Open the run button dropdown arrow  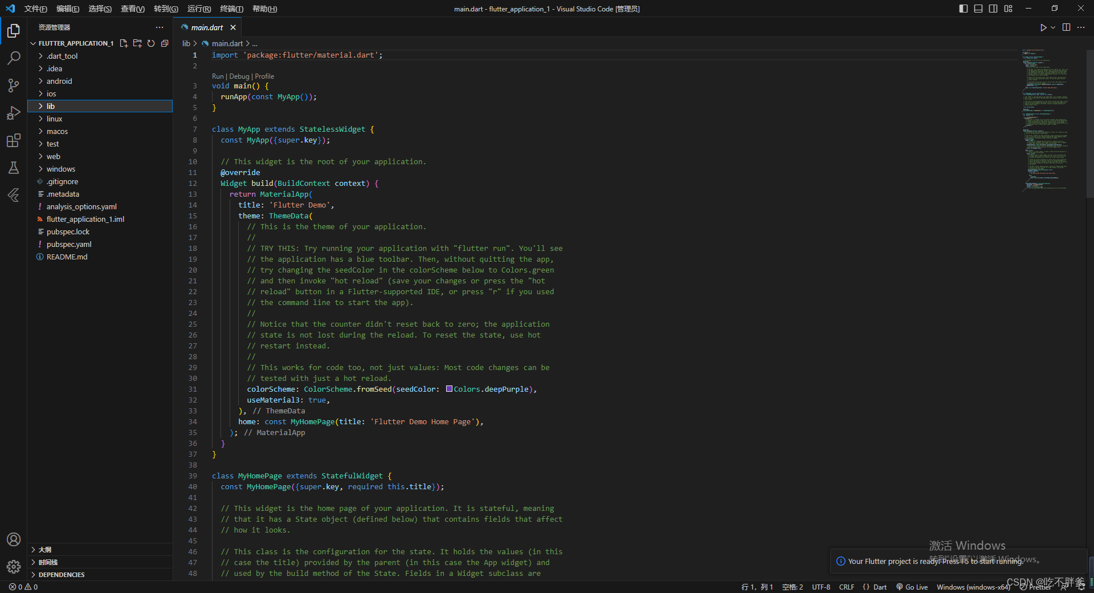click(x=1053, y=27)
